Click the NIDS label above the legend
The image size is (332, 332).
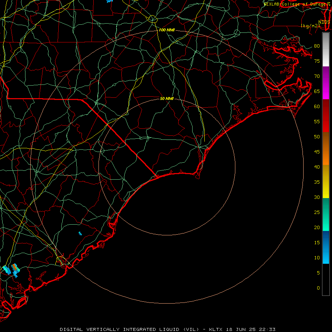[324, 22]
